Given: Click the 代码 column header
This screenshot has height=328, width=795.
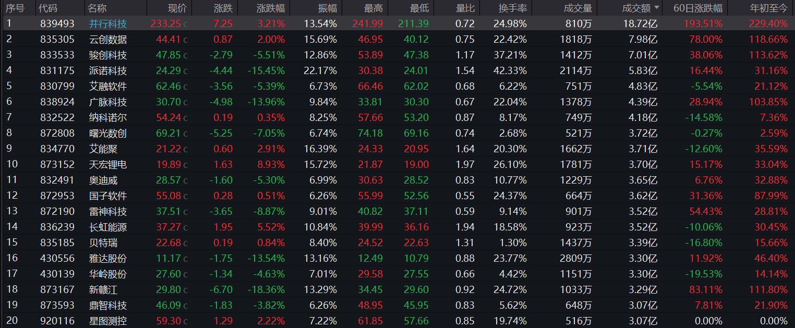Looking at the screenshot, I should (x=48, y=8).
